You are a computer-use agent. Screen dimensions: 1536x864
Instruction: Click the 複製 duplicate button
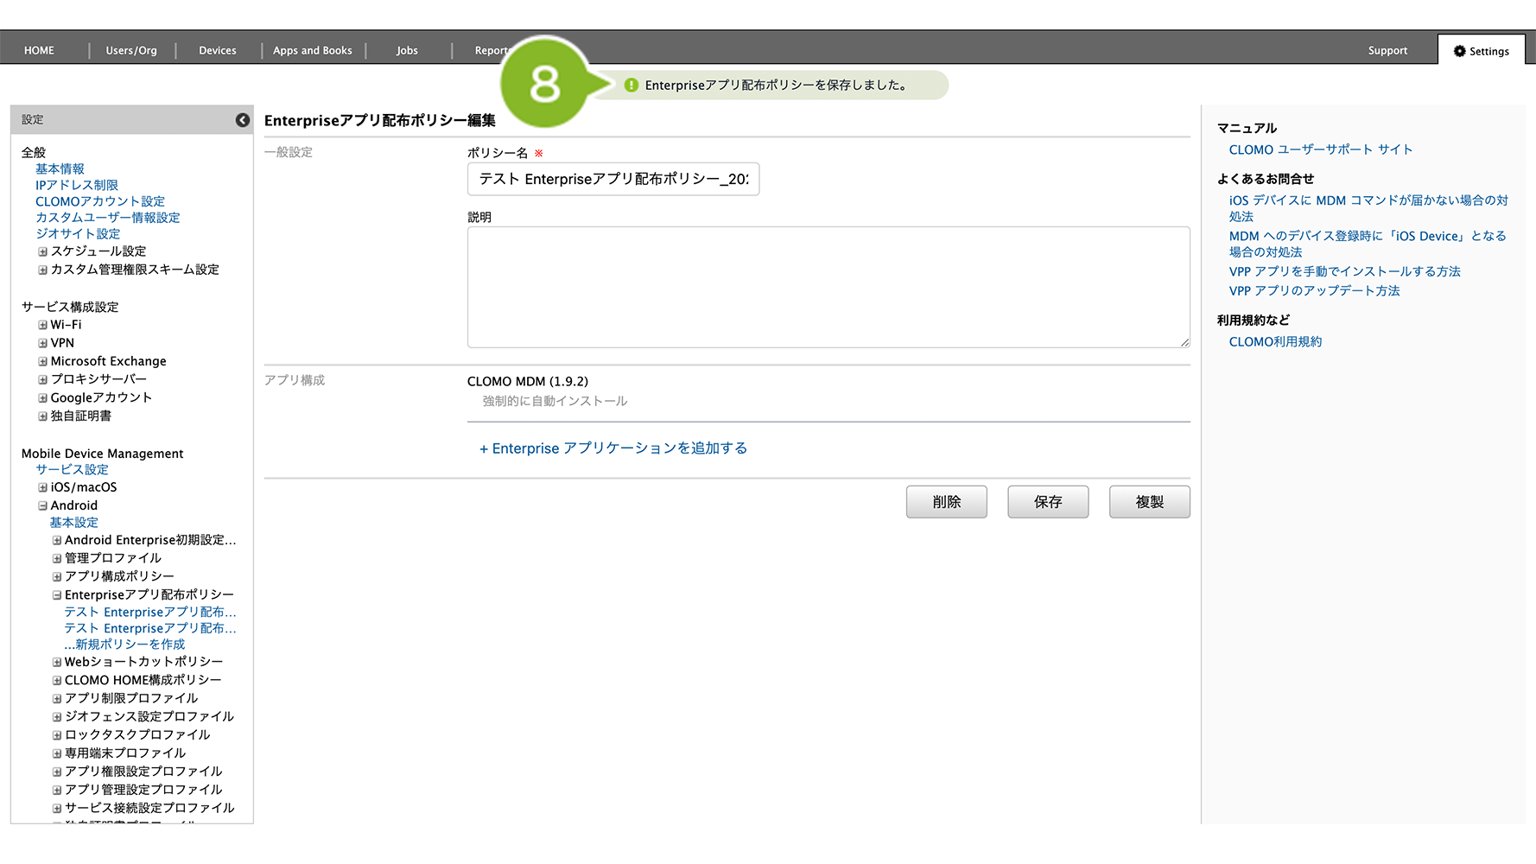[x=1149, y=502]
